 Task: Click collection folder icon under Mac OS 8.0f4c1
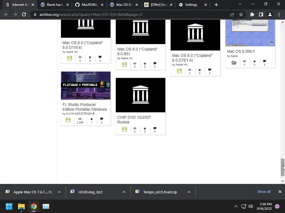(234, 63)
